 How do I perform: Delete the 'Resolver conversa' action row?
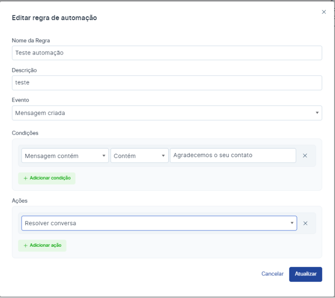(x=305, y=223)
